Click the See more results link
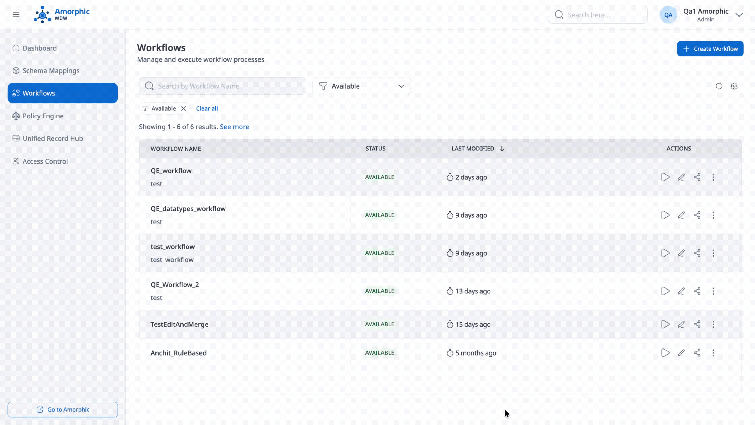The image size is (755, 425). pyautogui.click(x=234, y=127)
